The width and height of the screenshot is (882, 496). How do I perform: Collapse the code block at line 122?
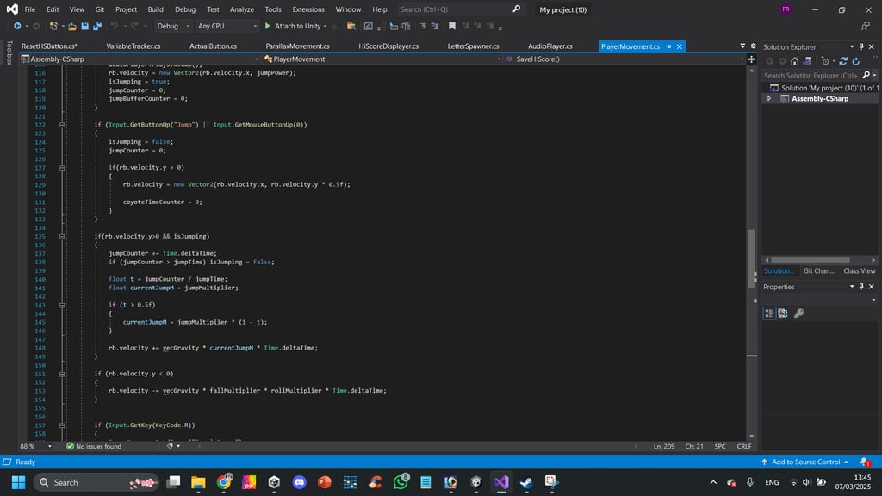point(62,125)
